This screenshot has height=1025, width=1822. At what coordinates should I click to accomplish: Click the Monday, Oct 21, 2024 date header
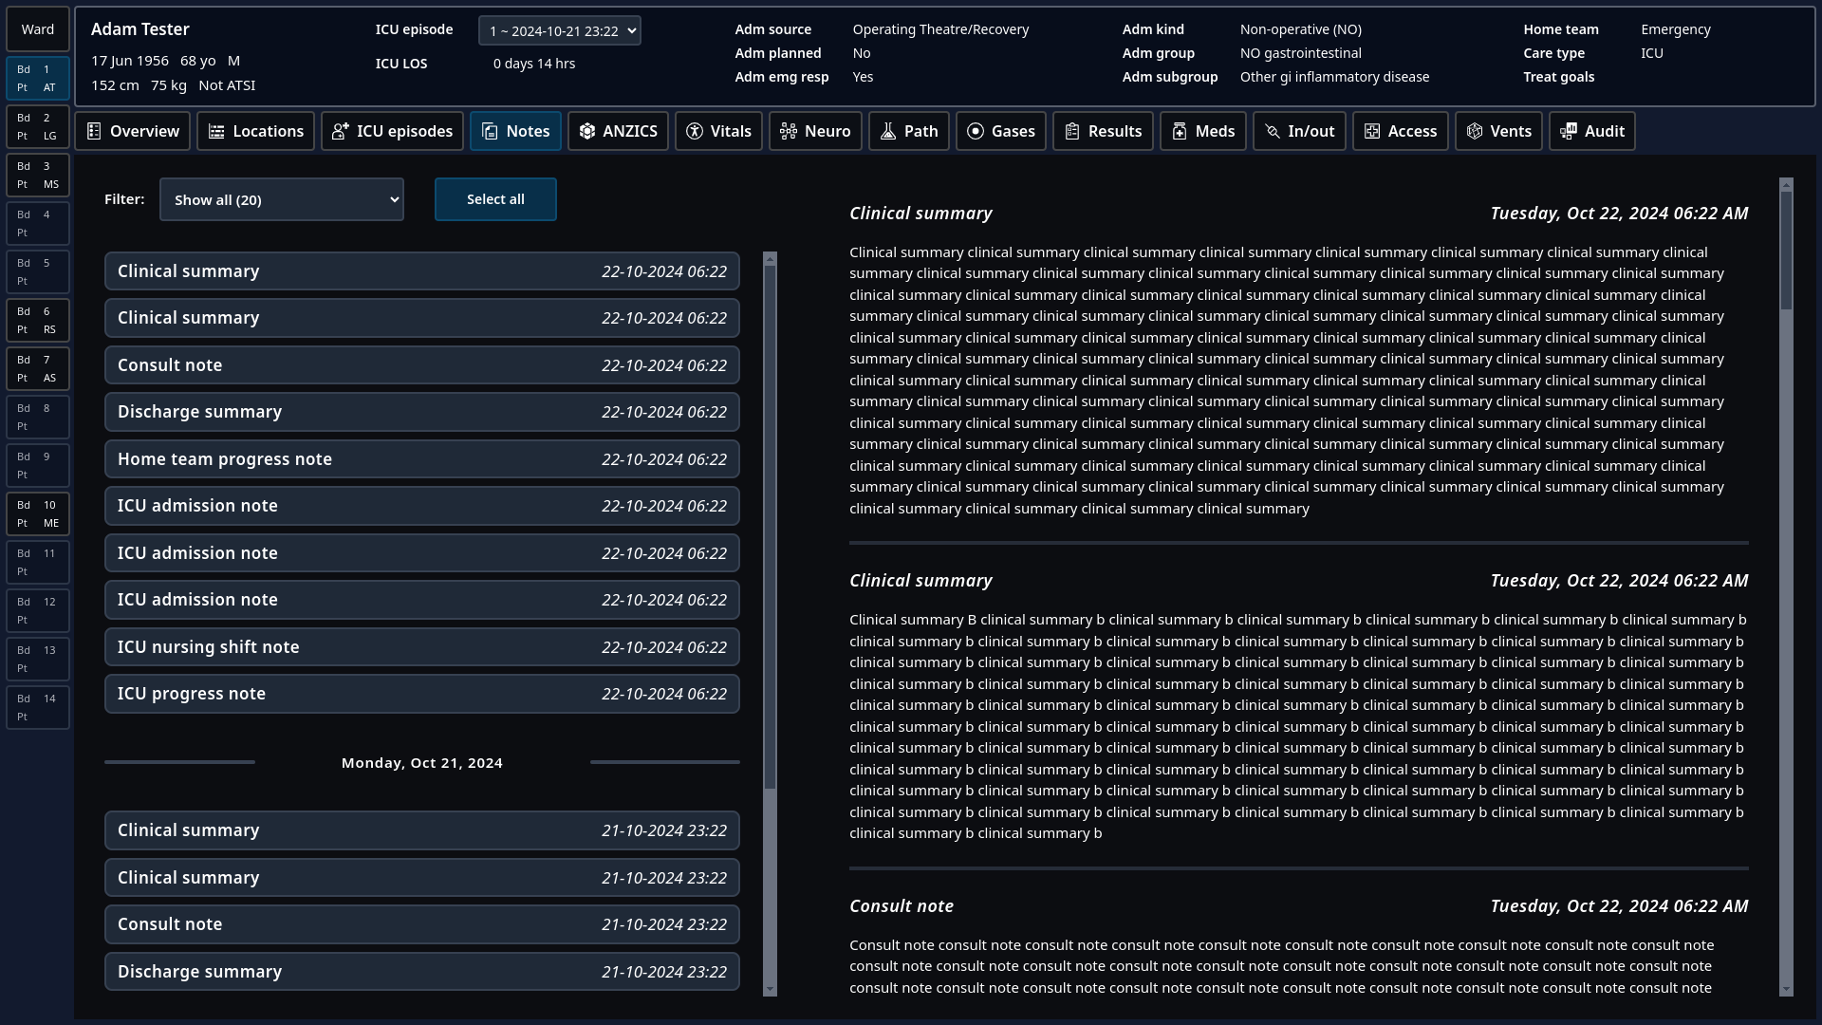(422, 763)
